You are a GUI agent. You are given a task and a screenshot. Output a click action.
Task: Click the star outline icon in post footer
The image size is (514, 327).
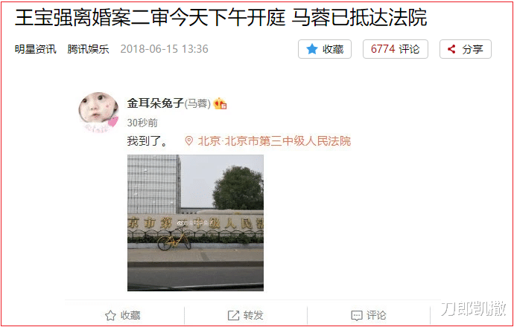click(x=110, y=316)
